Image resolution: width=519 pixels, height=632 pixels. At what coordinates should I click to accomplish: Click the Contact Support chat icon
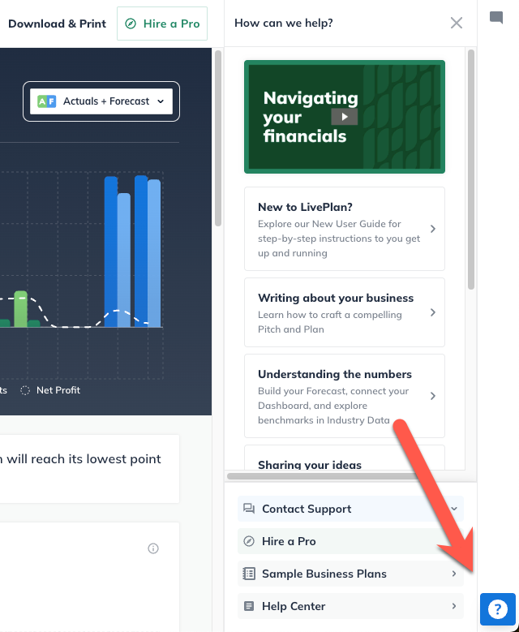(249, 509)
